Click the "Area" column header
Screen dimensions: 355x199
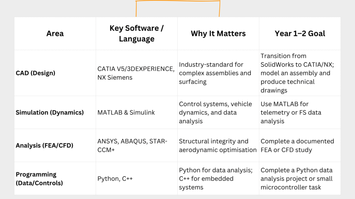tap(55, 34)
